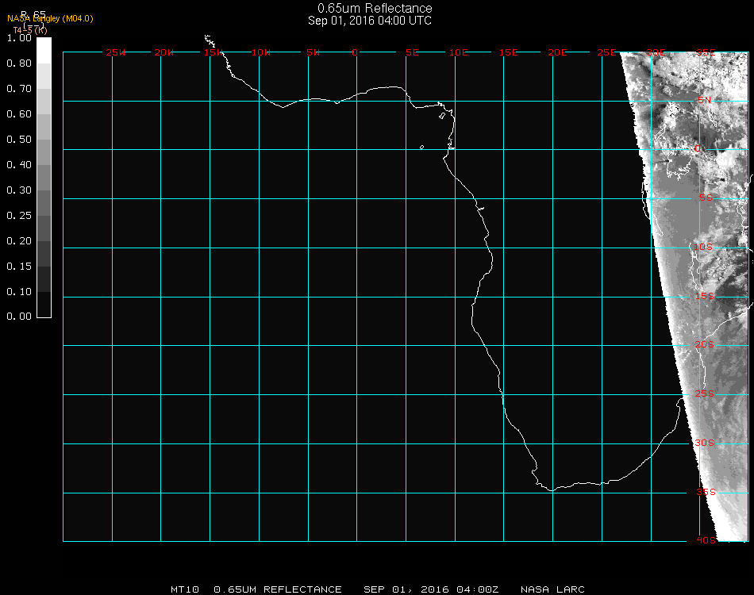The image size is (754, 595).
Task: Click the 25W longitude label
Action: 116,52
